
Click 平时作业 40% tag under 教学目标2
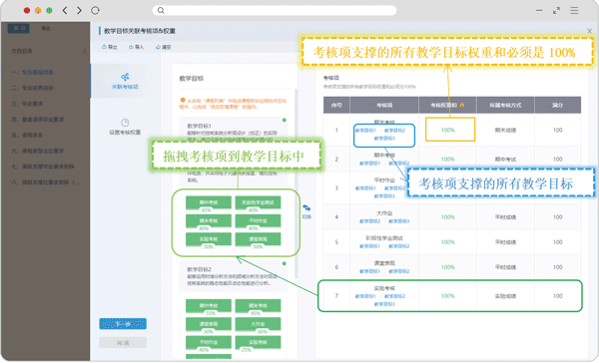(x=209, y=343)
